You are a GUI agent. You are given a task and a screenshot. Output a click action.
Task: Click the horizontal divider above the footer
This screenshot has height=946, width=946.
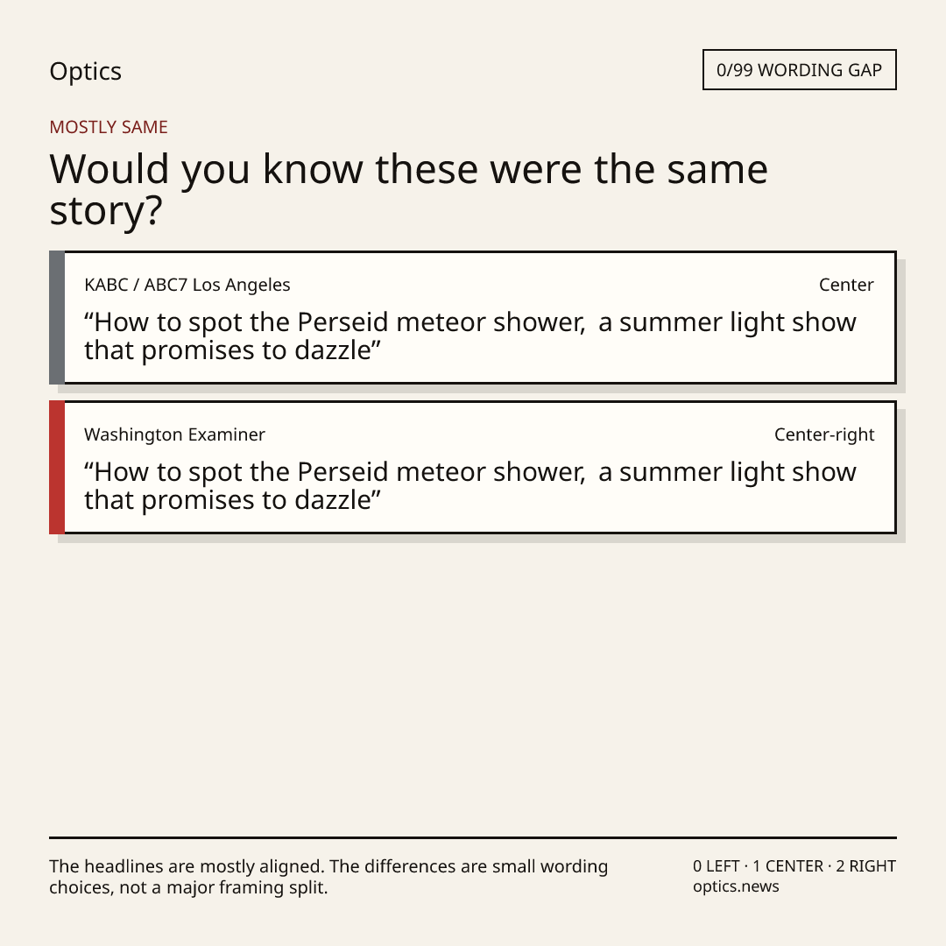click(x=473, y=837)
